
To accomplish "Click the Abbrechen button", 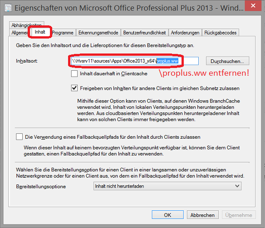I will pyautogui.click(x=202, y=215).
